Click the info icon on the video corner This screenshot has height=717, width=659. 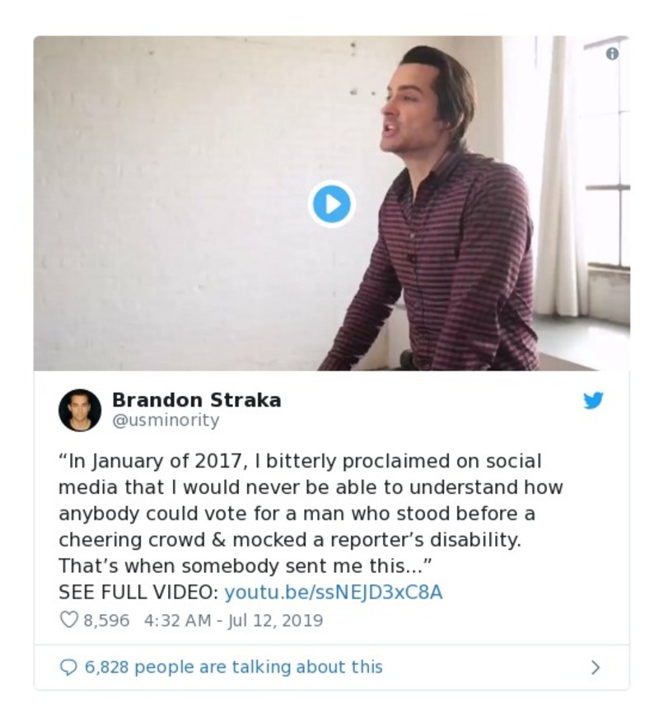[x=611, y=54]
